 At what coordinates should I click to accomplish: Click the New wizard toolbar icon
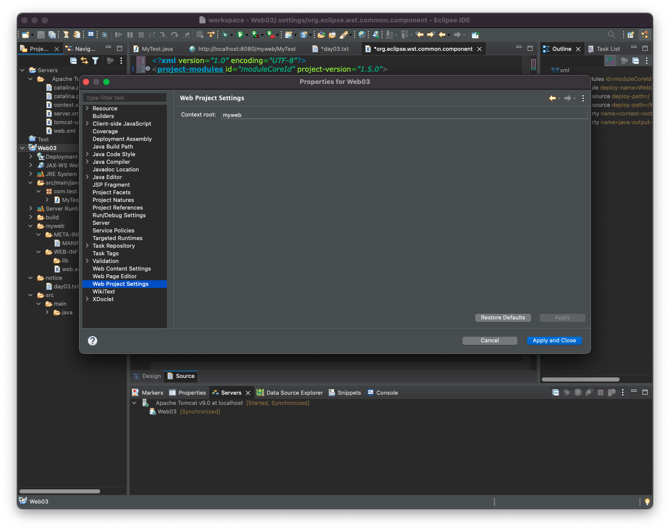[25, 35]
